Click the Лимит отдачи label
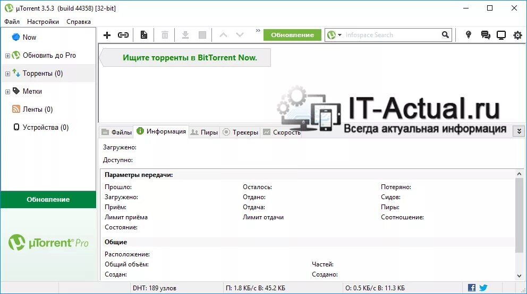Screen dimensions: 527x294 click(x=263, y=217)
